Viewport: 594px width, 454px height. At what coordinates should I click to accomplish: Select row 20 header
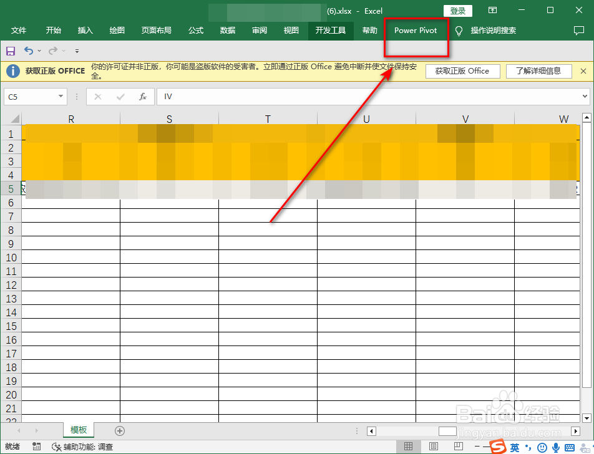(11, 395)
